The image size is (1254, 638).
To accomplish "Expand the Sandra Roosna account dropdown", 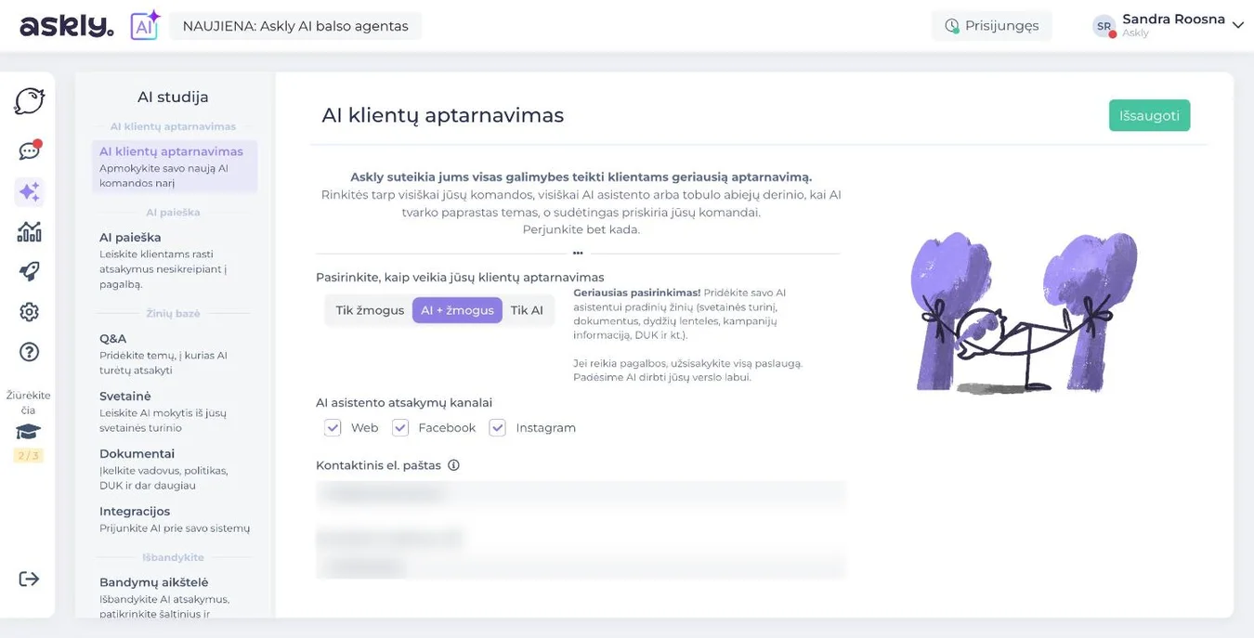I will point(1237,25).
